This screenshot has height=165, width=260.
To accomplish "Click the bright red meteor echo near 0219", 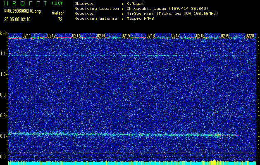I will click(227, 135).
